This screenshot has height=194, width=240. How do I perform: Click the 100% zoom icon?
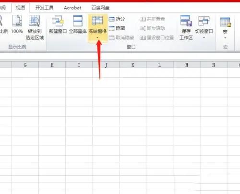click(x=17, y=21)
